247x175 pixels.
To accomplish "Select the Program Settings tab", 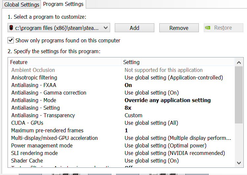I will pyautogui.click(x=63, y=4).
